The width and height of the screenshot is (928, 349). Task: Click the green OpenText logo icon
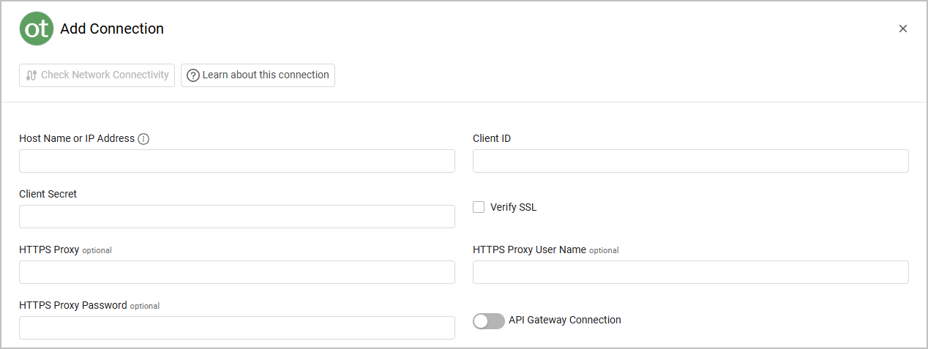(36, 29)
